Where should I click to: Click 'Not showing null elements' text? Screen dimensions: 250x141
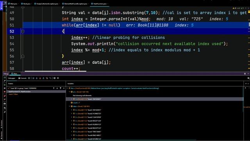pyautogui.click(x=82, y=96)
